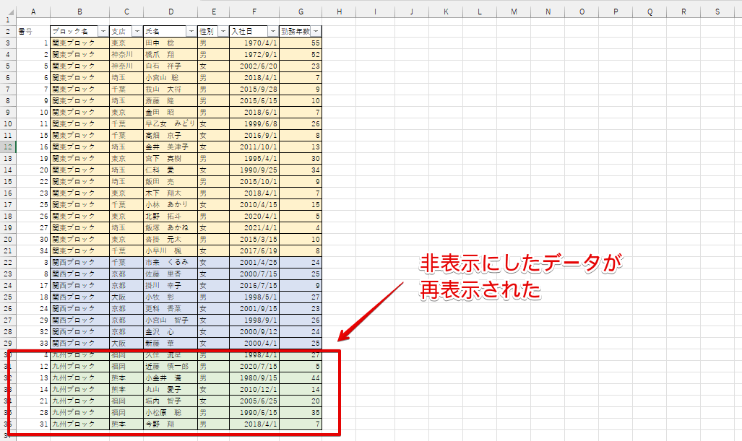This screenshot has width=742, height=441.
Task: Select column D header
Action: (x=171, y=12)
